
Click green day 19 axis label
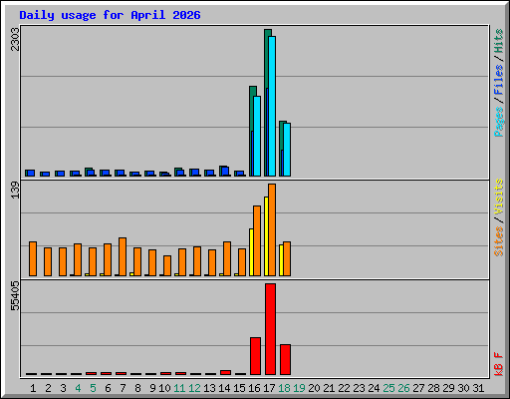point(299,388)
